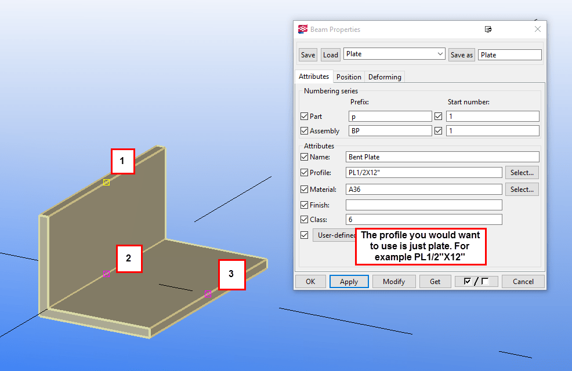This screenshot has width=572, height=371.
Task: Click Select next to the Profile field
Action: click(x=522, y=172)
